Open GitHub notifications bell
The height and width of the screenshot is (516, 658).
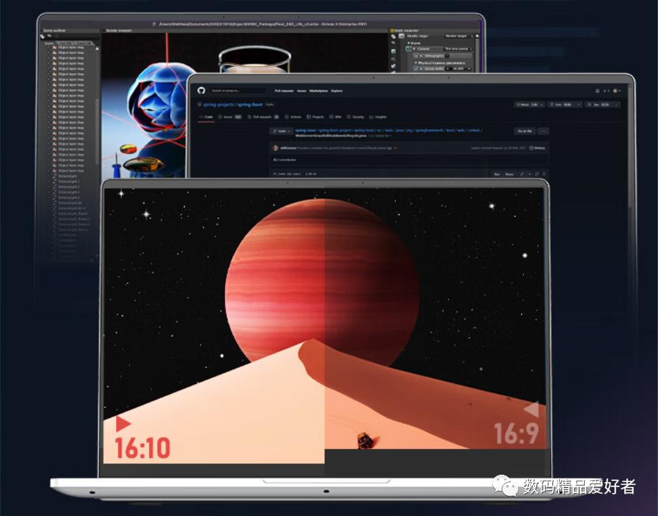(x=597, y=91)
